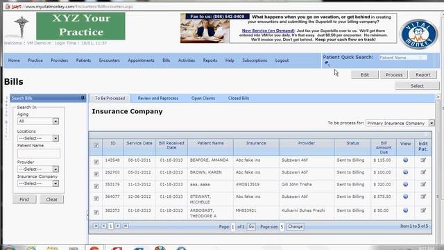Click the Edit button
The width and height of the screenshot is (444, 250).
(365, 74)
